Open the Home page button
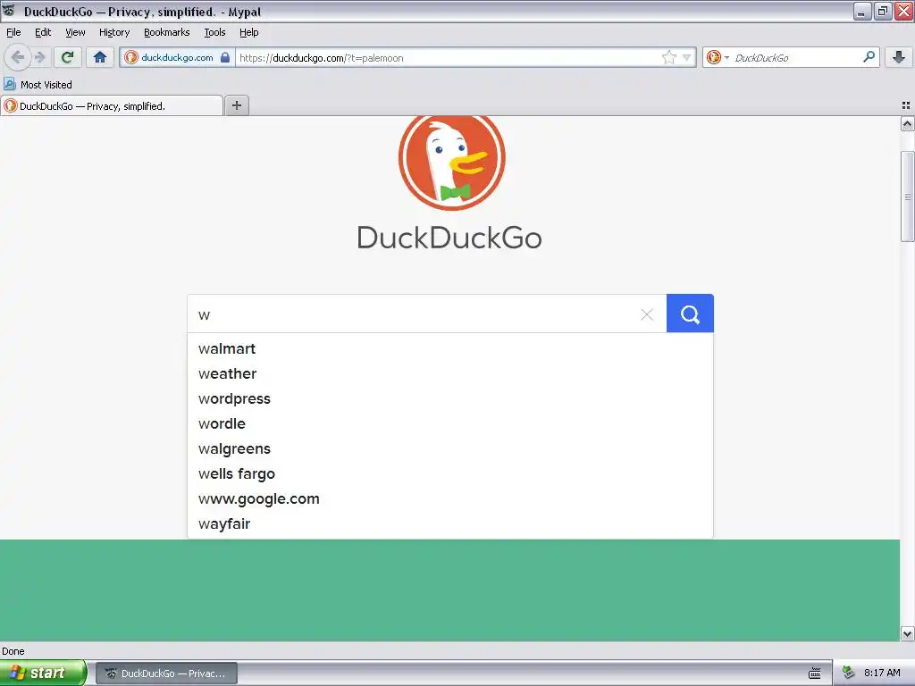915x686 pixels. pyautogui.click(x=100, y=57)
